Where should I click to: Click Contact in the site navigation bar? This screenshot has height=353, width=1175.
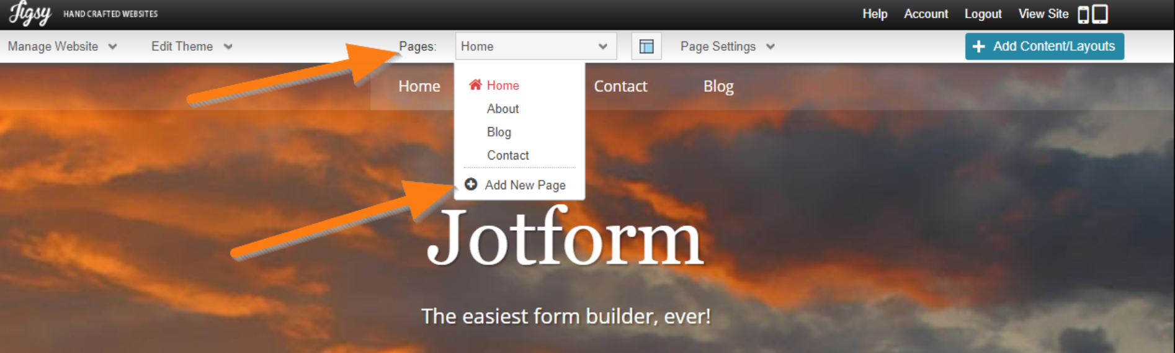620,86
